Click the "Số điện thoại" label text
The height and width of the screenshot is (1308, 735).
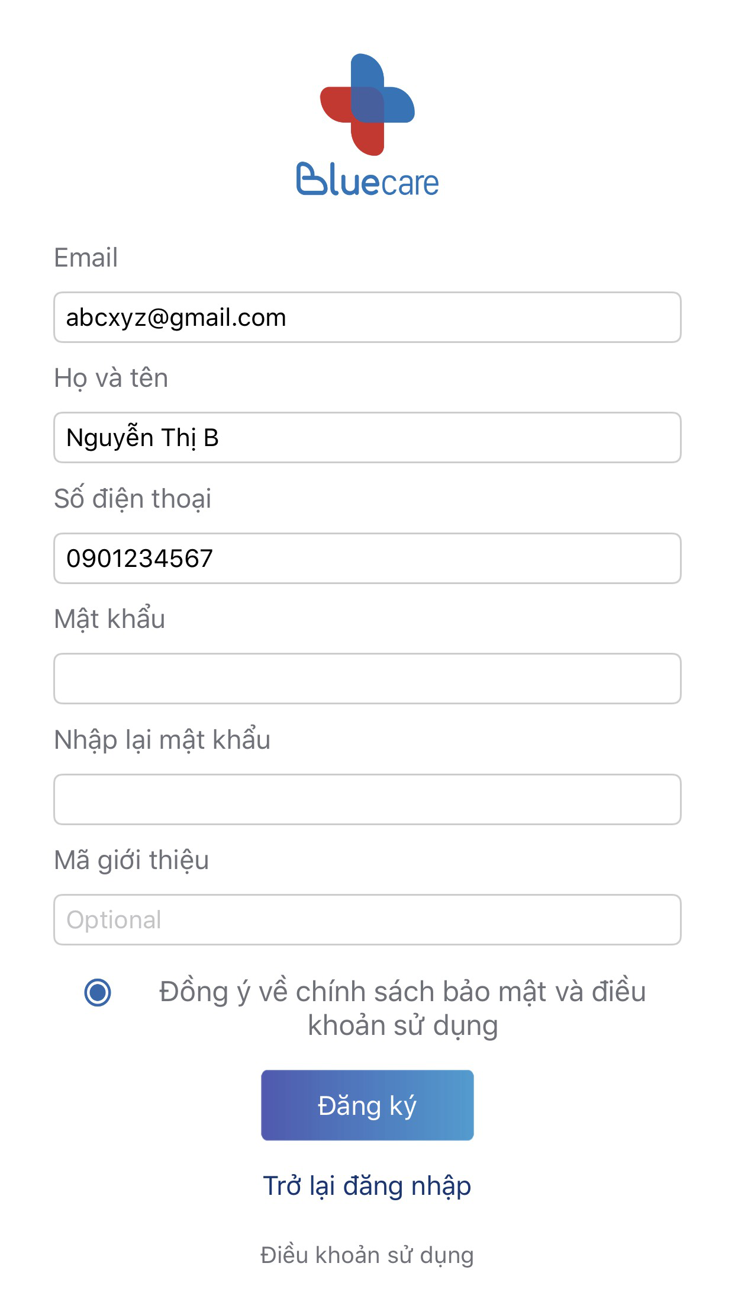tap(133, 499)
